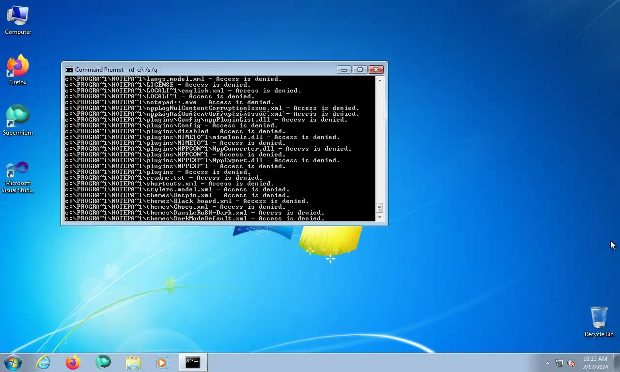Click the 'readme.txt' access denied line
Viewport: 620px width, 372px height.
pyautogui.click(x=164, y=178)
